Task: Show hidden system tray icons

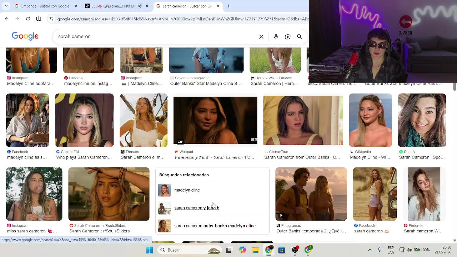Action: 370,250
